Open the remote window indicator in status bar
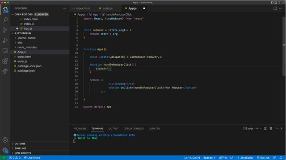This screenshot has width=286, height=160. coord(4,158)
